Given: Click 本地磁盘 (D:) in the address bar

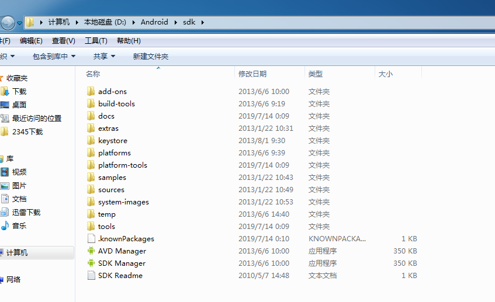Looking at the screenshot, I should [105, 22].
